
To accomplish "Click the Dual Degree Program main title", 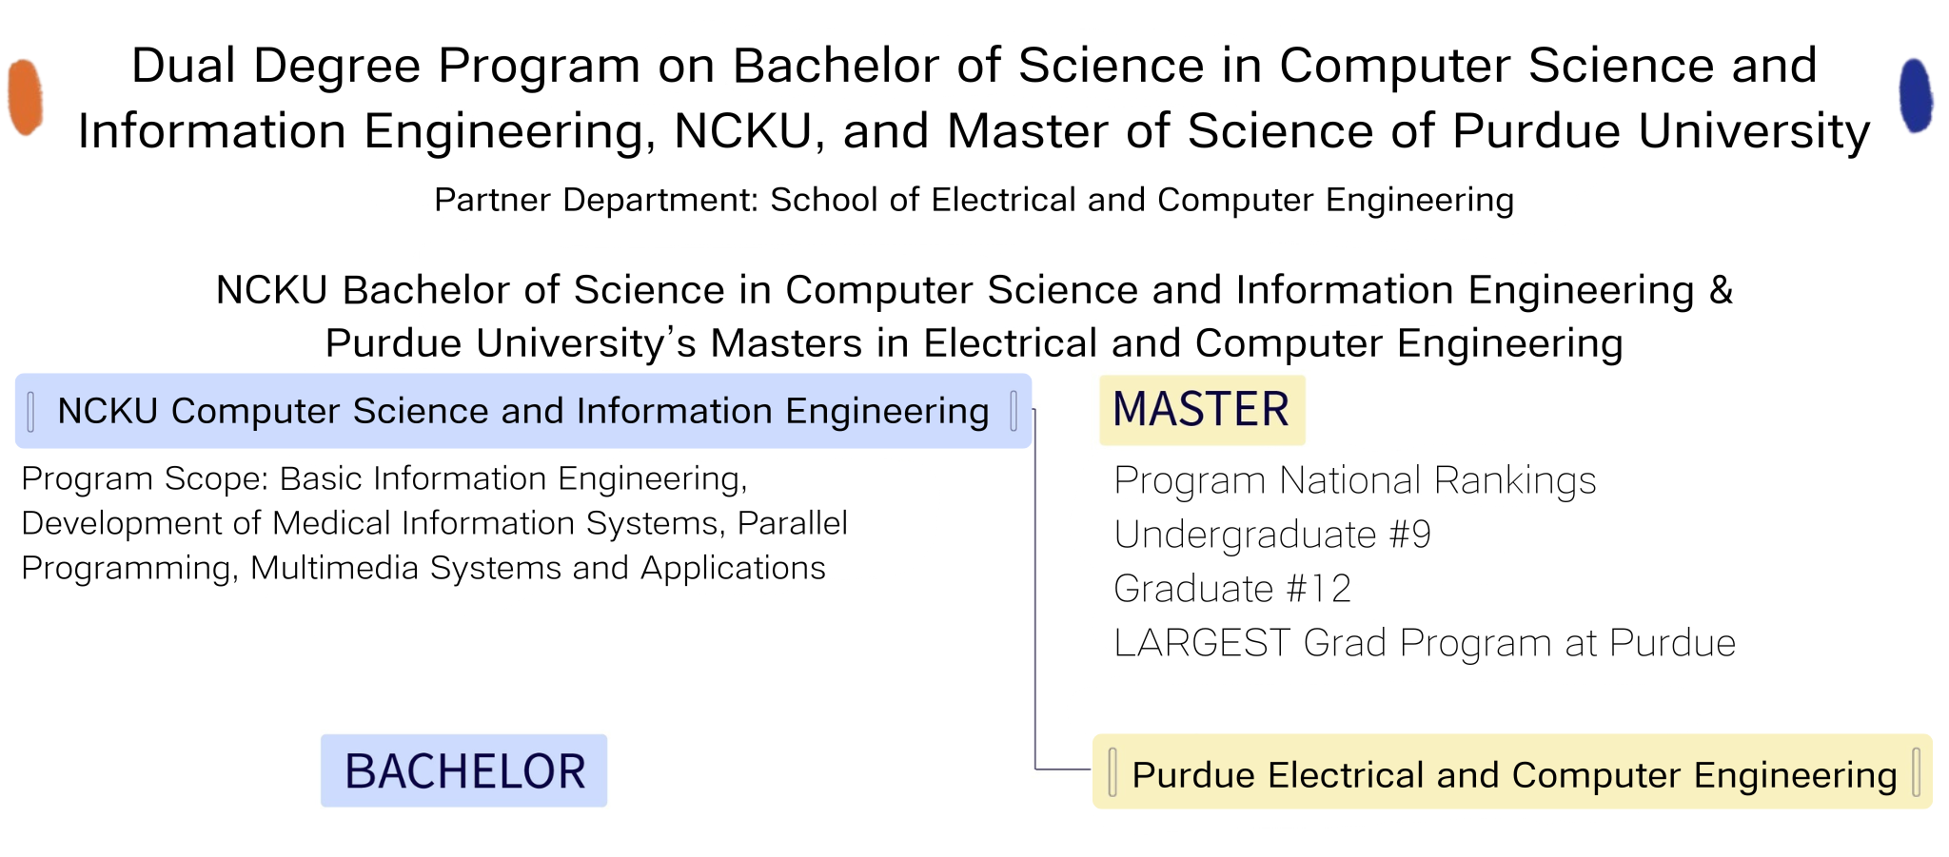I will tap(974, 98).
